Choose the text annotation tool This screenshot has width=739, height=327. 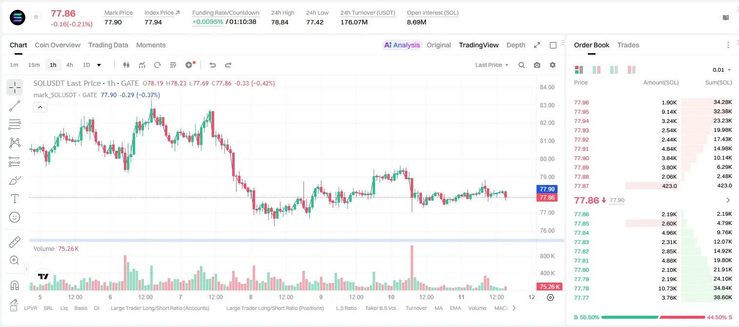click(x=15, y=199)
